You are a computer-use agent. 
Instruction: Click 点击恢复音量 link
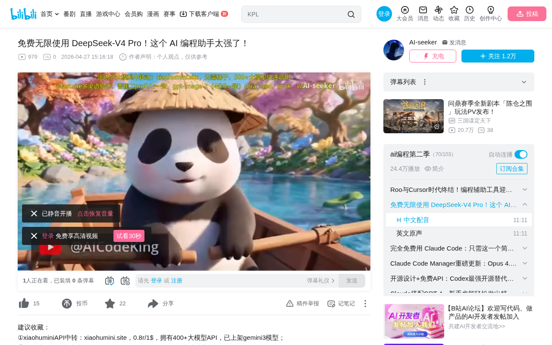[x=95, y=213]
